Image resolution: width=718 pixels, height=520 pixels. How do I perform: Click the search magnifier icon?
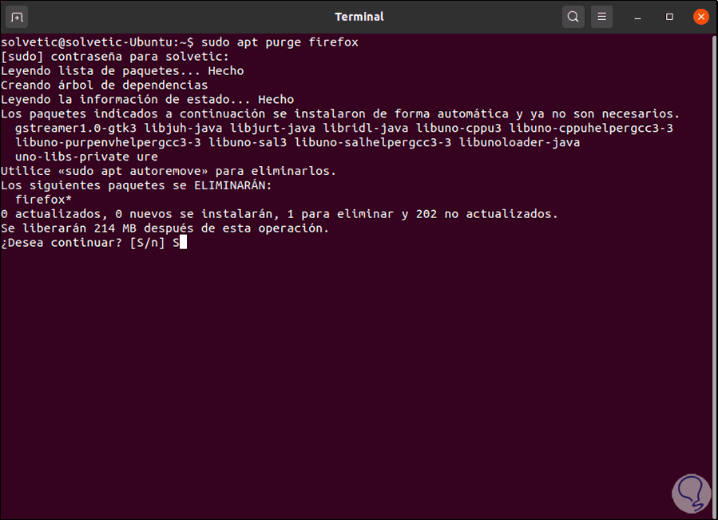coord(573,17)
